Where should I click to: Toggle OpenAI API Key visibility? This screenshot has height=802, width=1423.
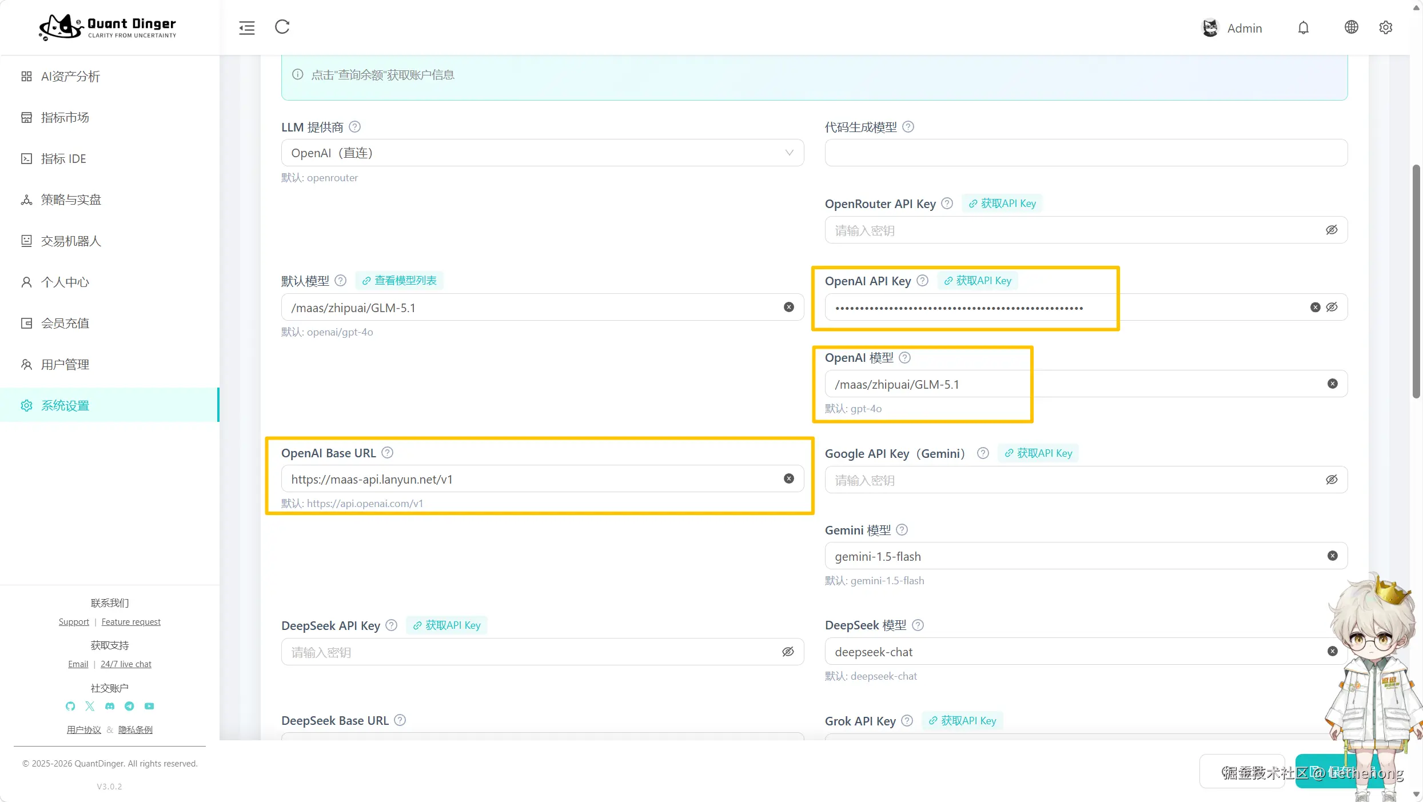(x=1332, y=307)
